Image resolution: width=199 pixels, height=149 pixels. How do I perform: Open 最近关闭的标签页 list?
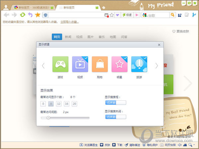point(179,137)
